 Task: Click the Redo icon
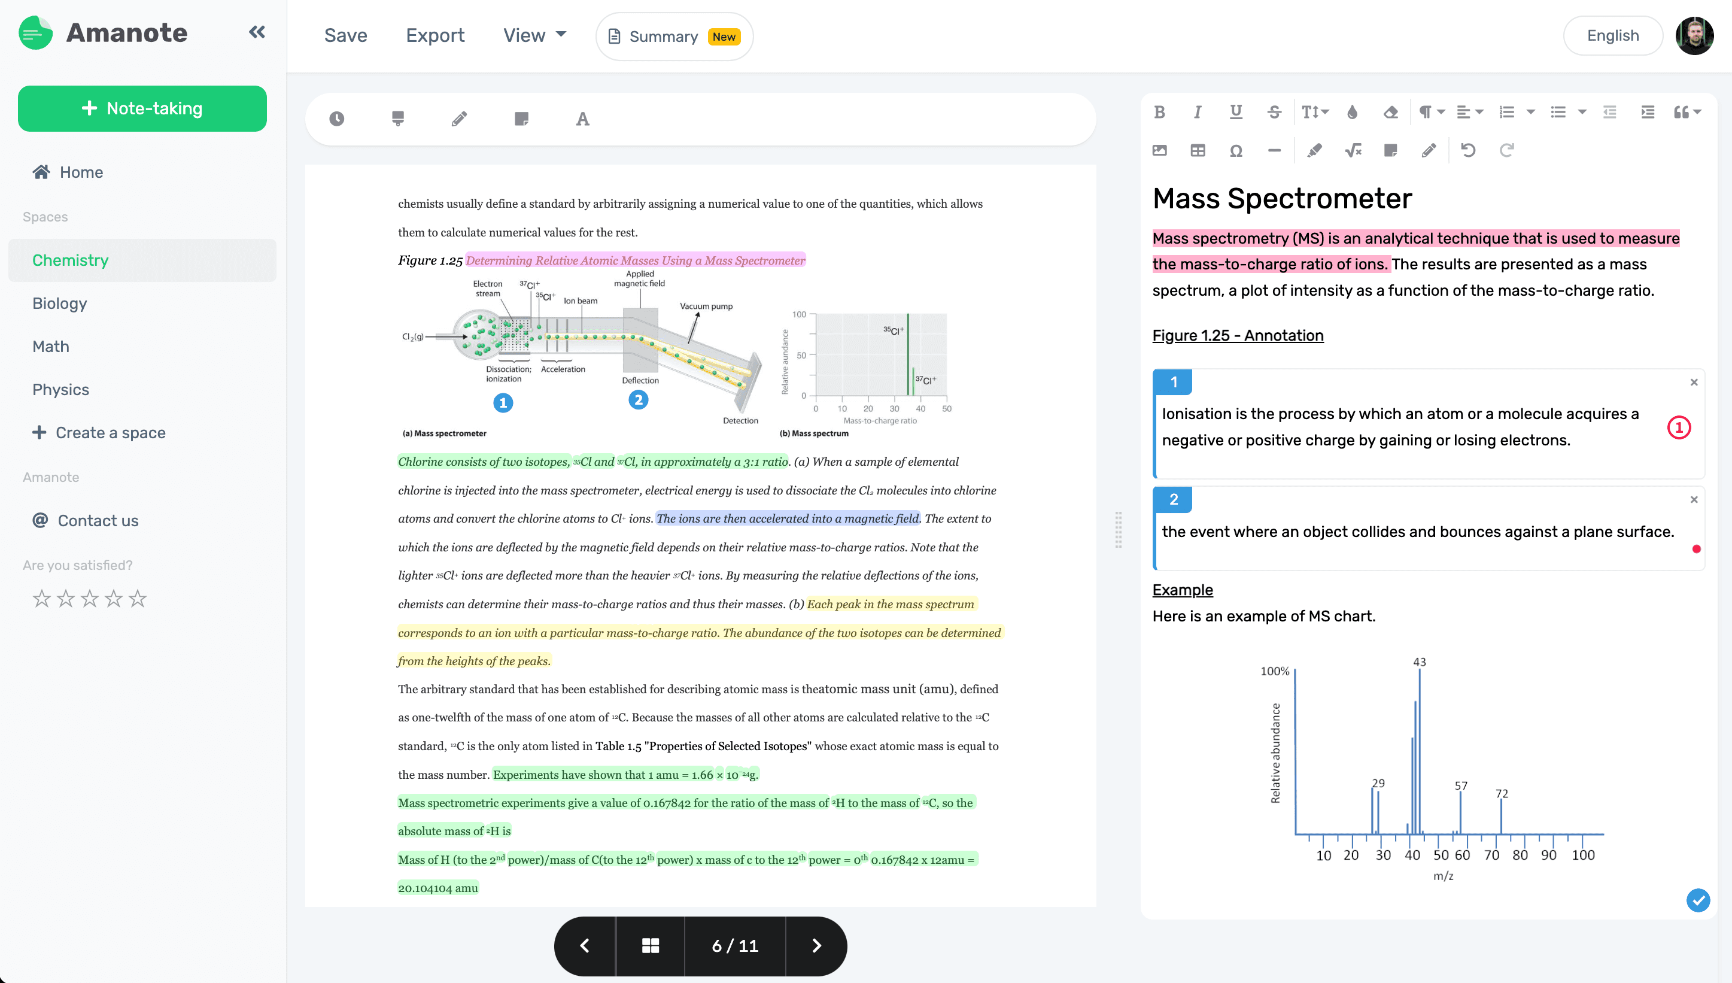tap(1505, 151)
